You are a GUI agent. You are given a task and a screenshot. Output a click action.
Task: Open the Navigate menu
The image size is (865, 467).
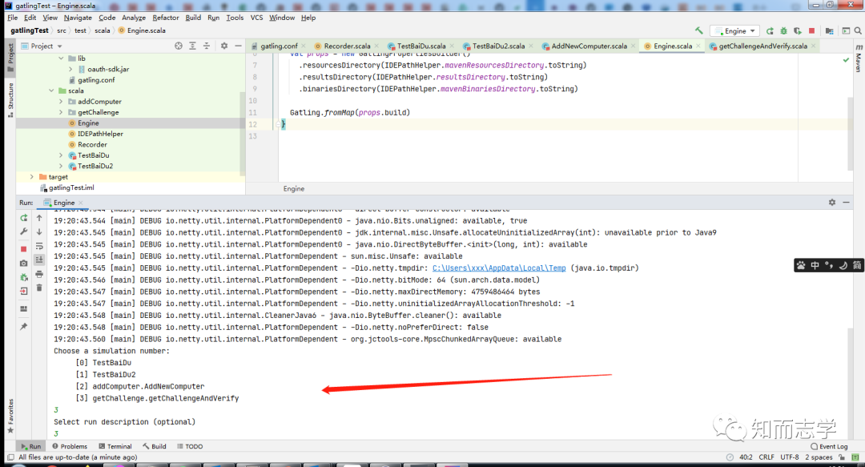[78, 18]
